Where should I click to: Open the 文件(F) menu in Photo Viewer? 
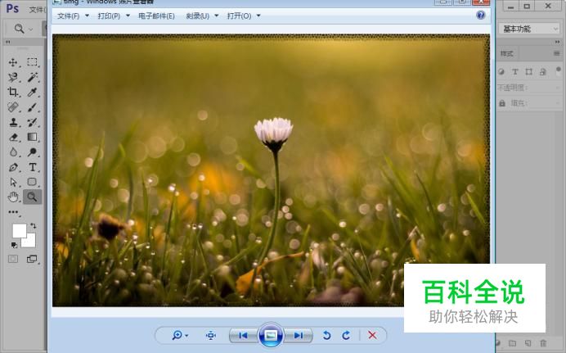tap(68, 16)
